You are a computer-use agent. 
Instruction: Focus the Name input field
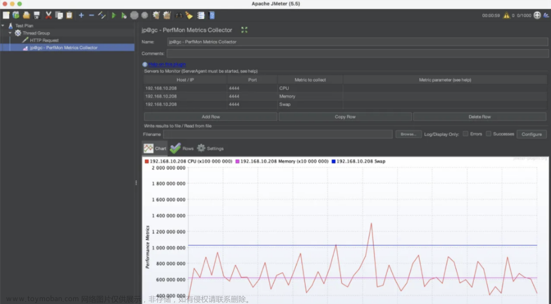(358, 42)
